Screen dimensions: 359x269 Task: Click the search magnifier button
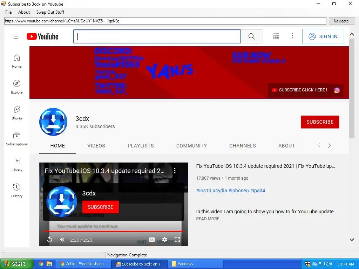251,36
